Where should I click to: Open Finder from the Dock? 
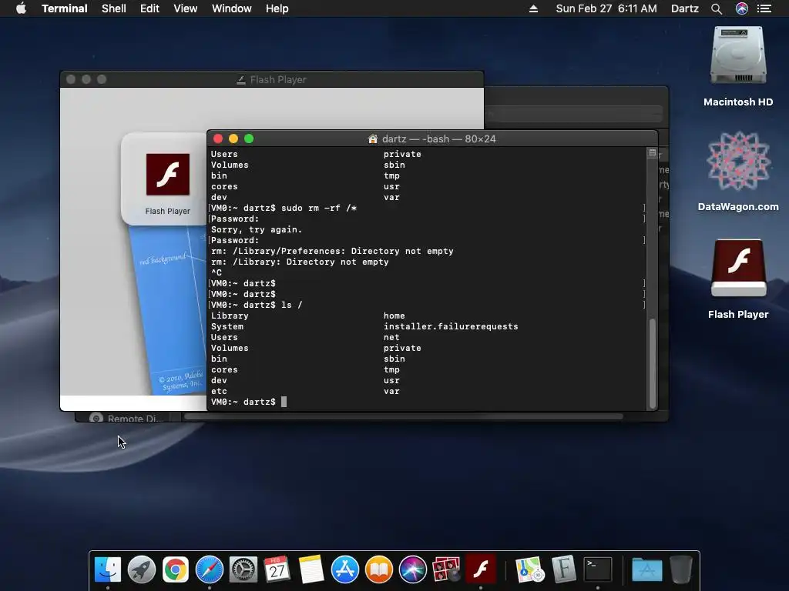tap(108, 569)
